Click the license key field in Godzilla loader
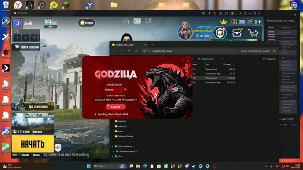The height and width of the screenshot is (170, 303). pos(116,100)
